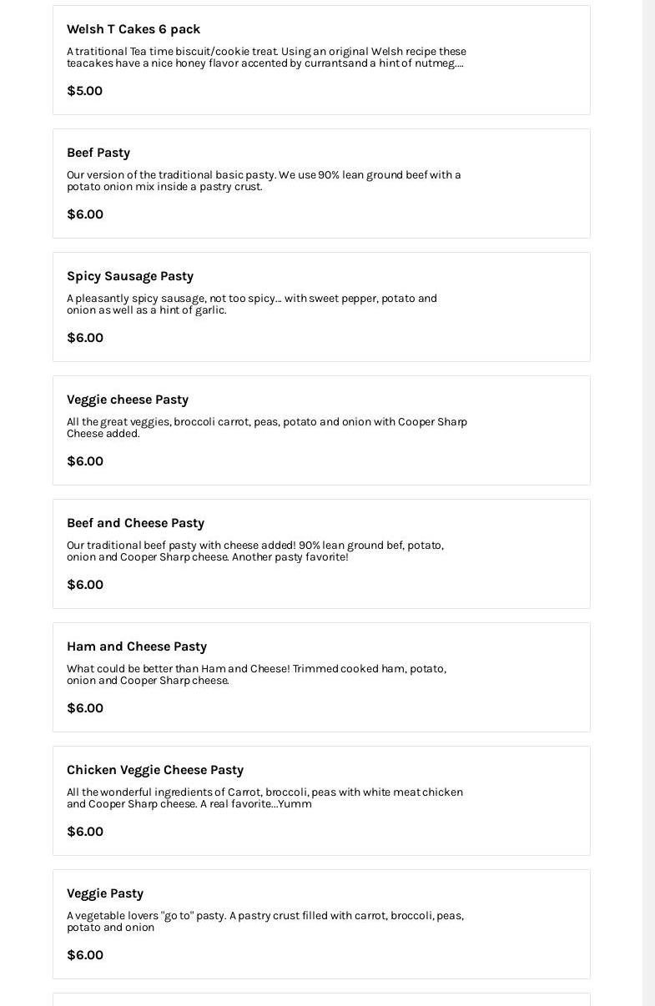This screenshot has height=1006, width=655.
Task: Click the Veggie Pasty title at the bottom
Action: (105, 893)
